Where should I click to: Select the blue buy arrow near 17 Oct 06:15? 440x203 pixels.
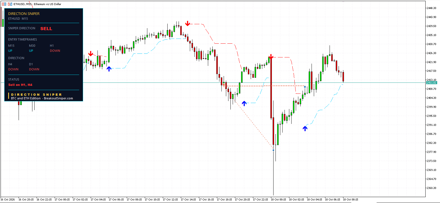[109, 69]
